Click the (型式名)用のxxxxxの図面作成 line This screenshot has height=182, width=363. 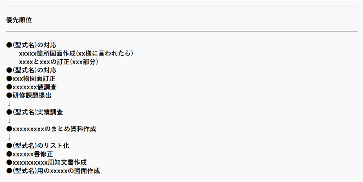point(53,171)
